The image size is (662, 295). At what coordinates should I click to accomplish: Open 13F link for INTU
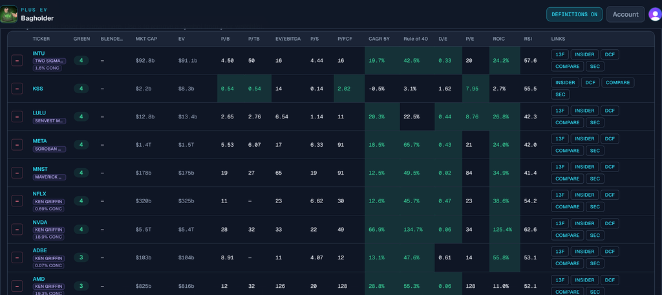click(x=560, y=54)
